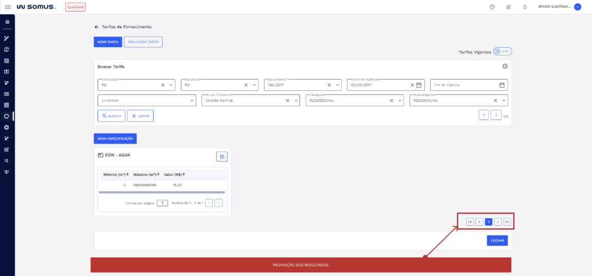Expand the Subcategoria dropdown arrow

[504, 101]
